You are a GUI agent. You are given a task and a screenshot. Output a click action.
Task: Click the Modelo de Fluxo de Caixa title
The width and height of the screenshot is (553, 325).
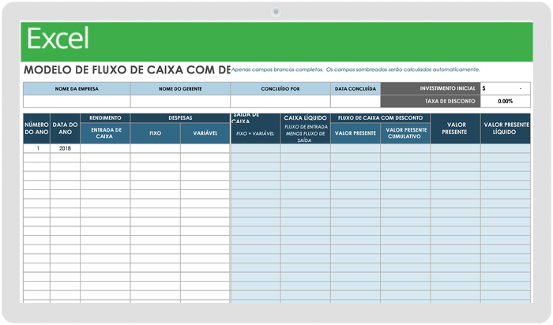tap(126, 69)
